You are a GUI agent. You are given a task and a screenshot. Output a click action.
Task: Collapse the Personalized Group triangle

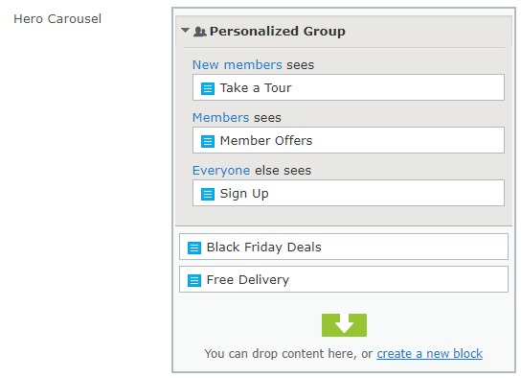click(x=186, y=31)
